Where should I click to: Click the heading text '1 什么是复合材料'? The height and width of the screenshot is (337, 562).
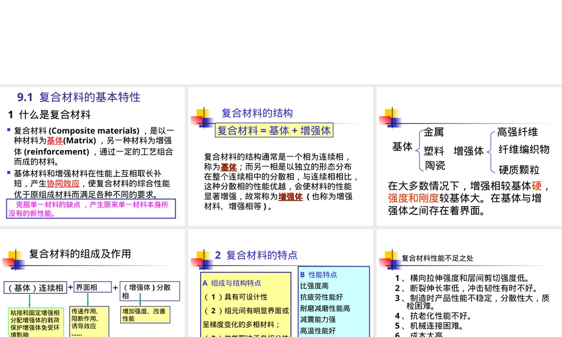click(x=49, y=115)
